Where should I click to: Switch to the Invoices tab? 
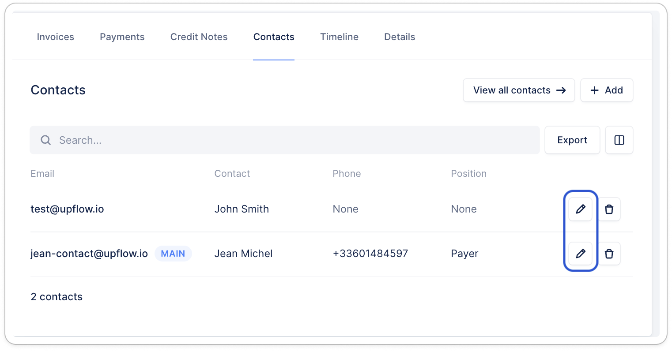pos(56,37)
